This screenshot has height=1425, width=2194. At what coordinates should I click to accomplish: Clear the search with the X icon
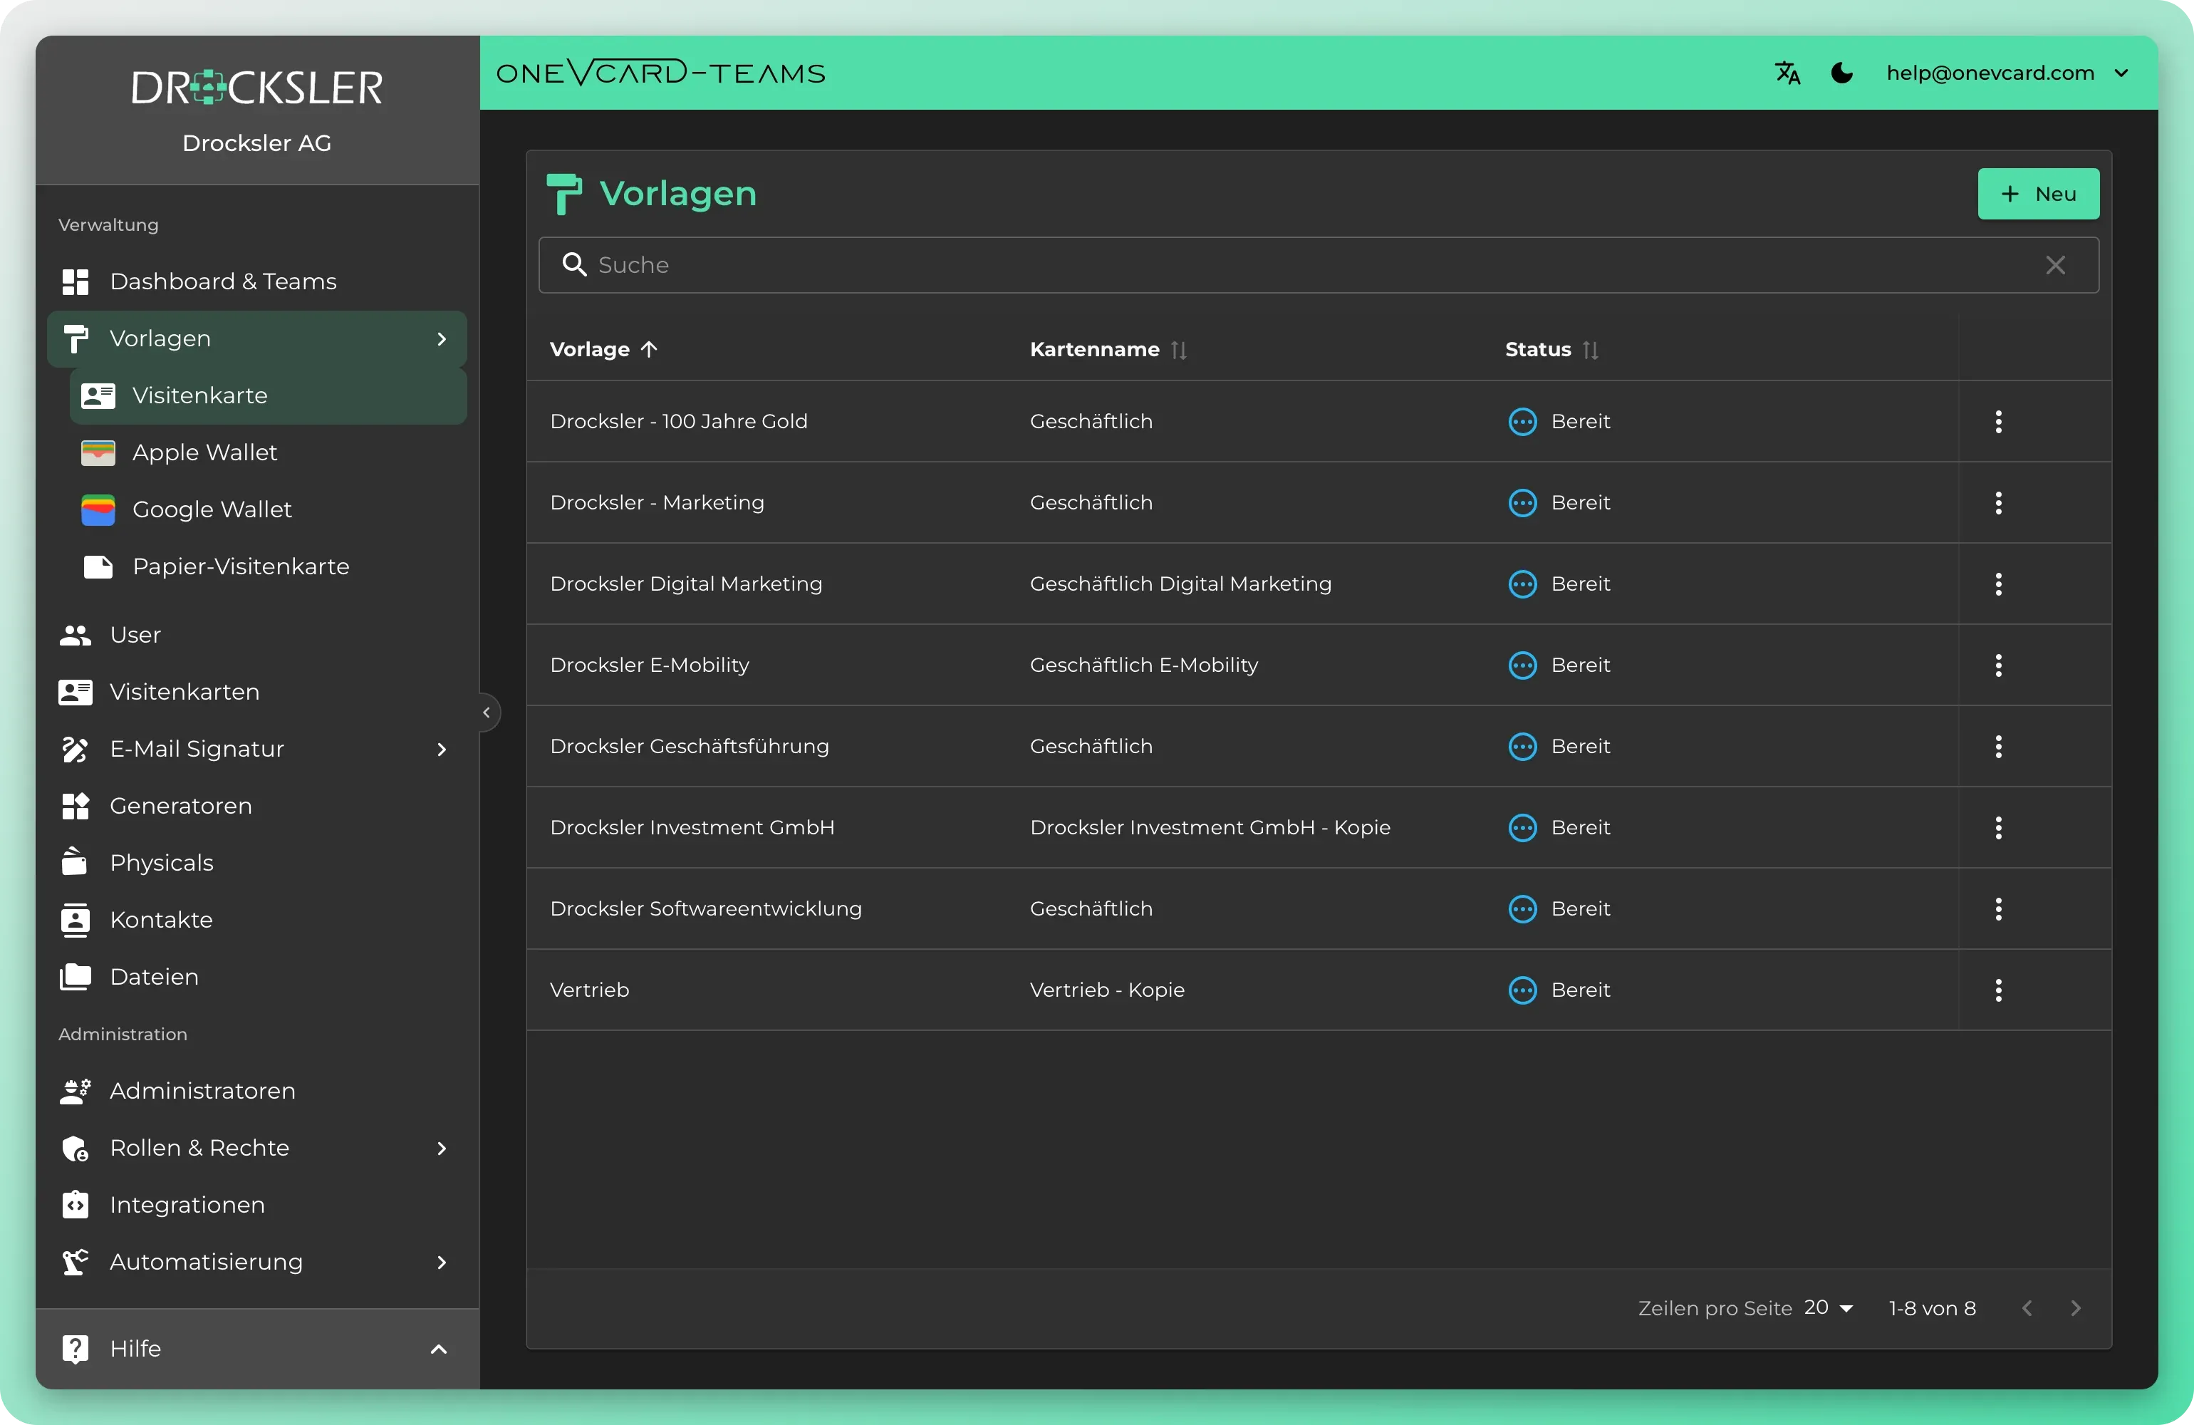2055,266
